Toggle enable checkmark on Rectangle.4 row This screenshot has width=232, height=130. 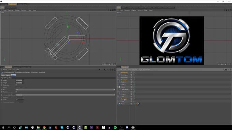[134, 73]
